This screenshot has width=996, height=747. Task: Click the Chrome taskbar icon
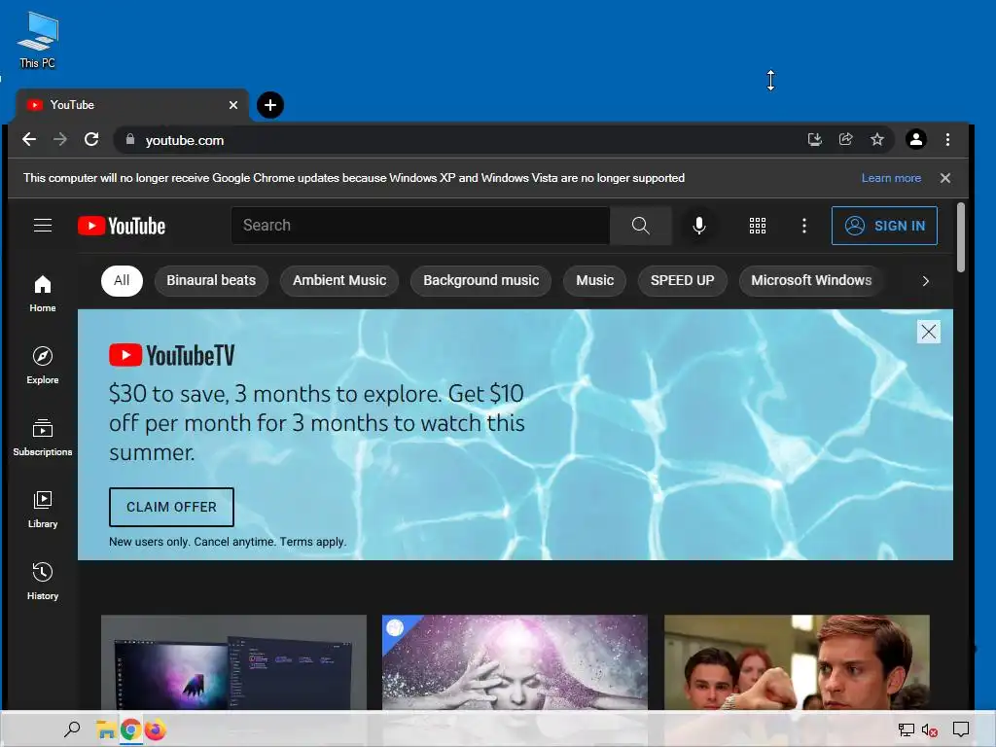click(x=130, y=729)
